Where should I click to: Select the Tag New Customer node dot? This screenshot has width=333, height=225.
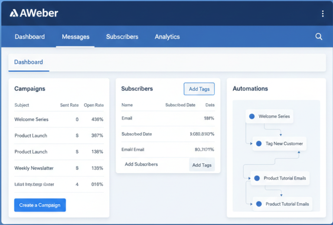pyautogui.click(x=259, y=144)
